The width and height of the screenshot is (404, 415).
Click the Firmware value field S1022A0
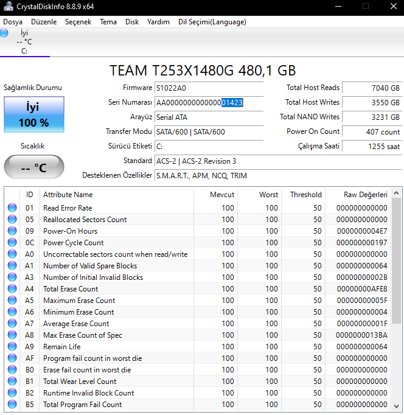[209, 88]
